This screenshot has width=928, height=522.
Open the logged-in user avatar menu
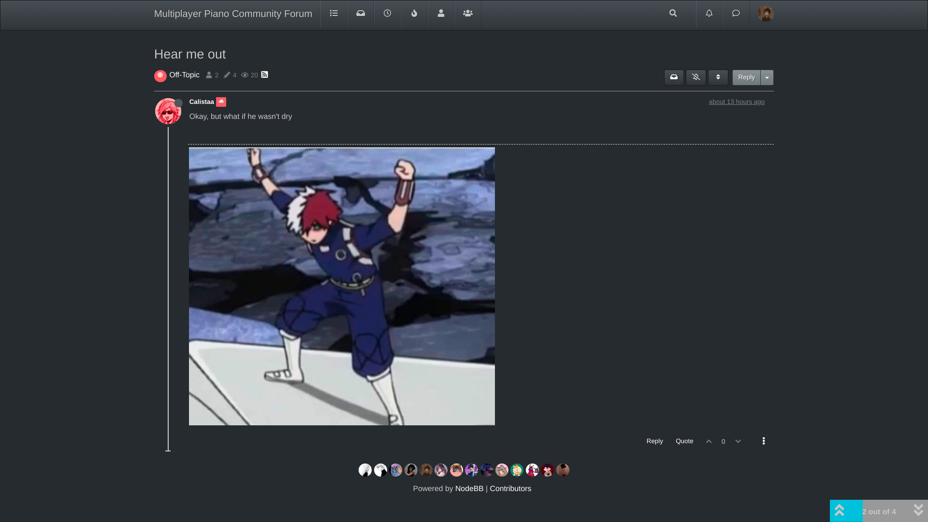(x=766, y=14)
